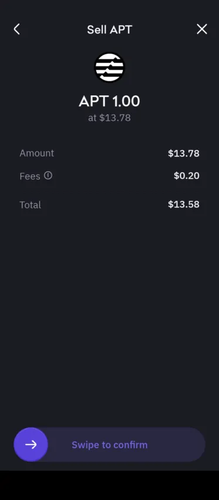This screenshot has width=219, height=500.
Task: Select the Amount row label
Action: (37, 153)
